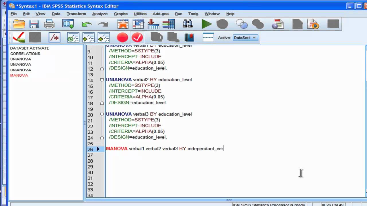
Task: Open the Active DataSet1 dropdown
Action: 245,37
